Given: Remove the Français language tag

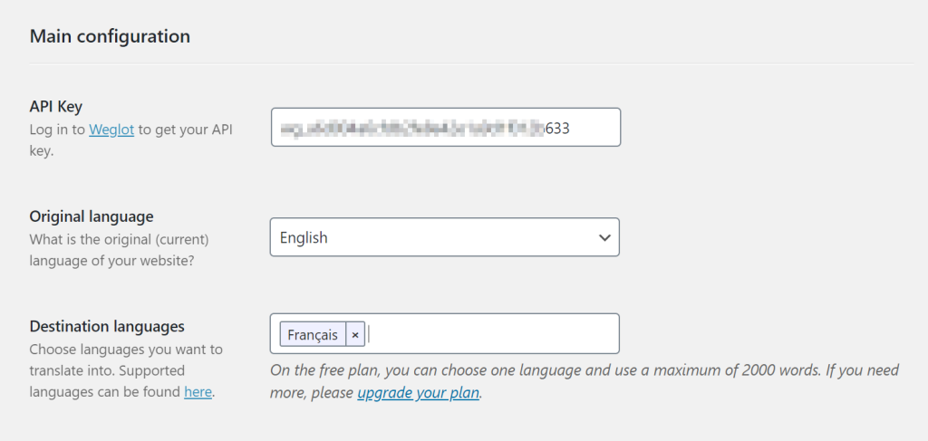Looking at the screenshot, I should point(355,334).
